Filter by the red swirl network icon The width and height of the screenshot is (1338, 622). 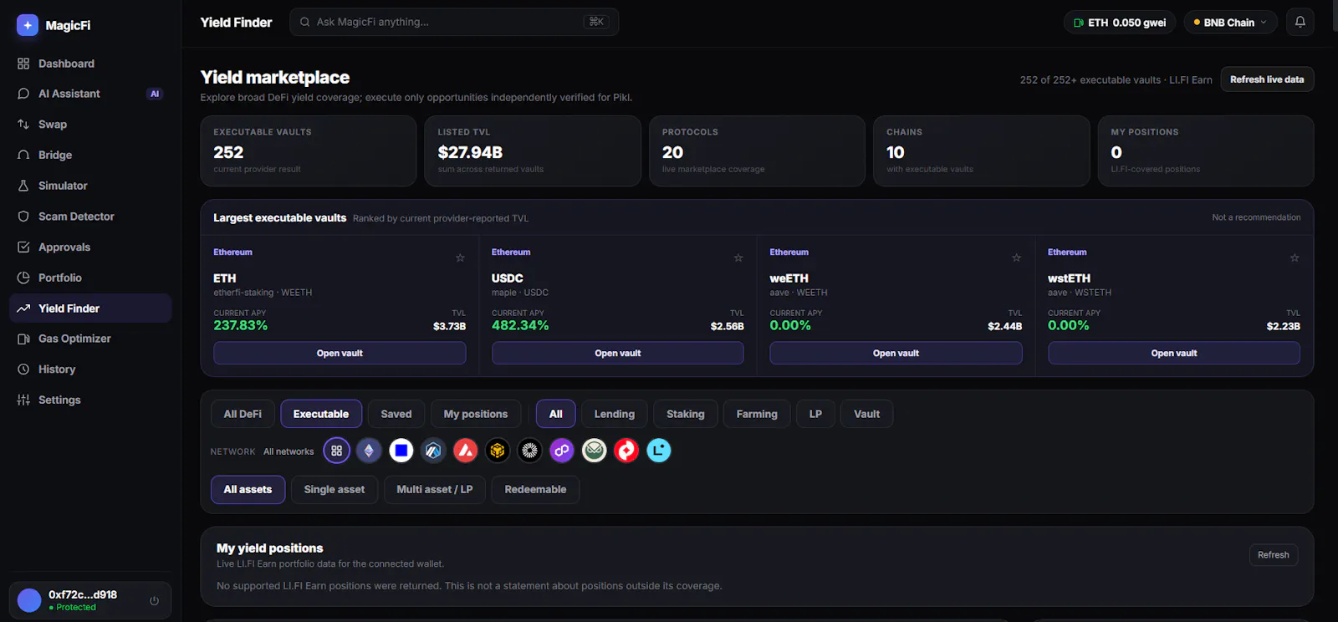[x=626, y=451]
